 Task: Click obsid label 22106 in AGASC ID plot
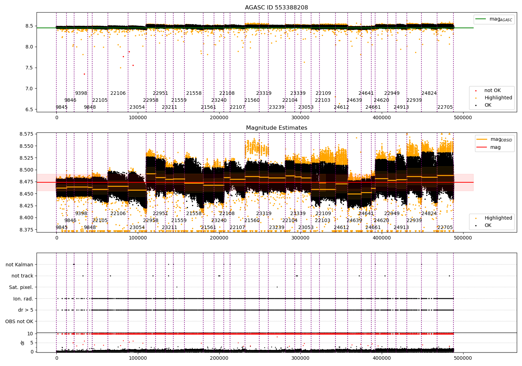coord(118,93)
